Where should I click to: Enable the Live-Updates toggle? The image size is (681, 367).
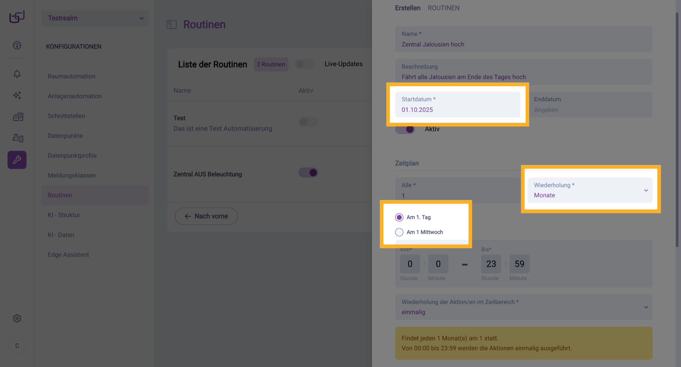(305, 64)
